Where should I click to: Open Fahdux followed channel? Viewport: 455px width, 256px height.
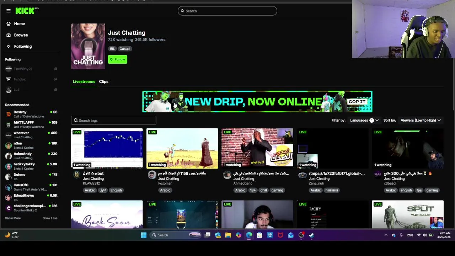click(x=20, y=79)
